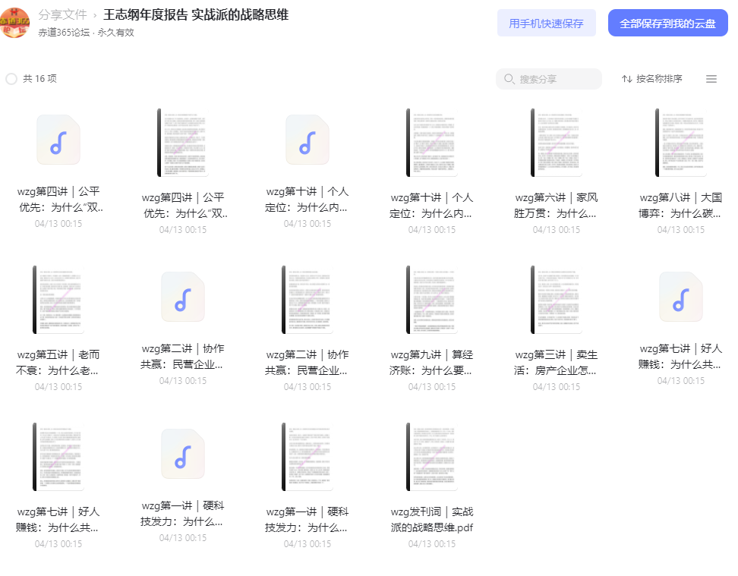
Task: Open the wzg第九讲 document thumbnail
Action: [432, 300]
